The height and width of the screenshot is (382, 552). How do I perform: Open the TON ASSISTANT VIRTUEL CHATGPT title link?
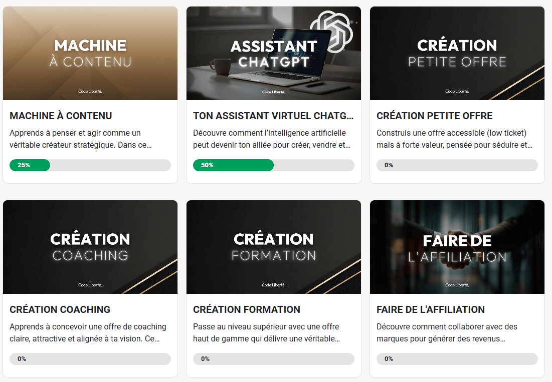(x=273, y=116)
